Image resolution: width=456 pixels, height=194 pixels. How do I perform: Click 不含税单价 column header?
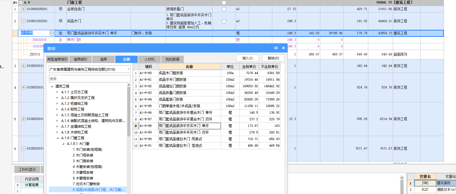270,67
